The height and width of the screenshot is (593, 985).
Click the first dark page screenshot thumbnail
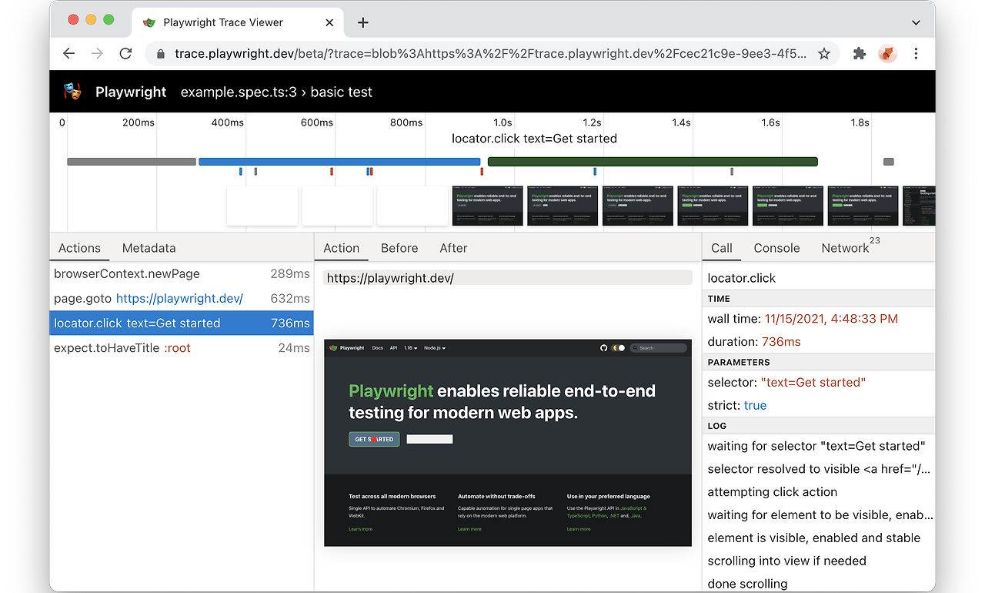(x=488, y=206)
